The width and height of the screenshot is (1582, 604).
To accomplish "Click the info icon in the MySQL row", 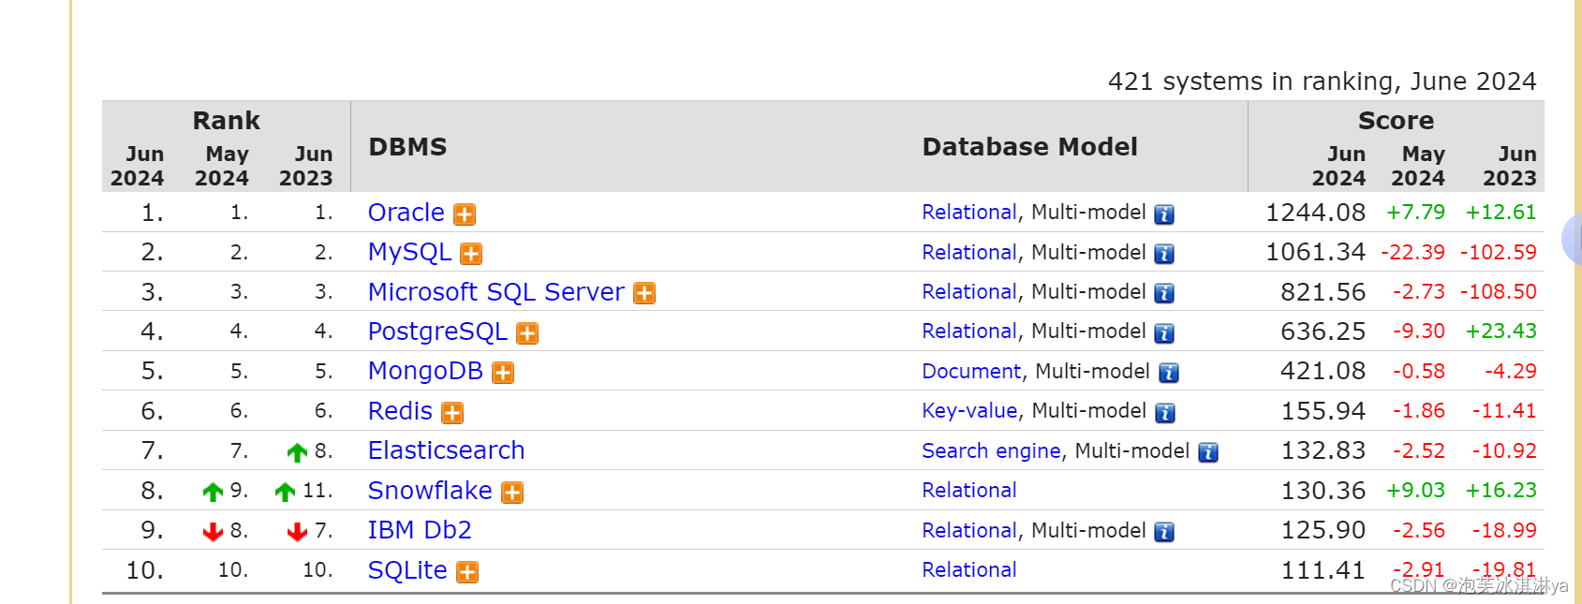I will point(1164,254).
